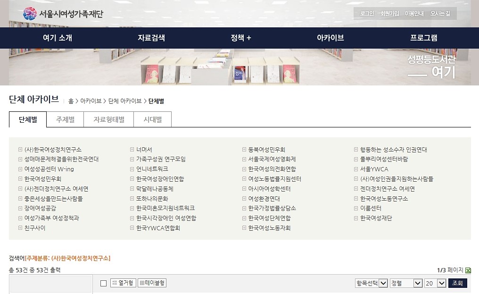Select 또하나의문화 organization
This screenshot has height=294, width=479.
coord(152,199)
